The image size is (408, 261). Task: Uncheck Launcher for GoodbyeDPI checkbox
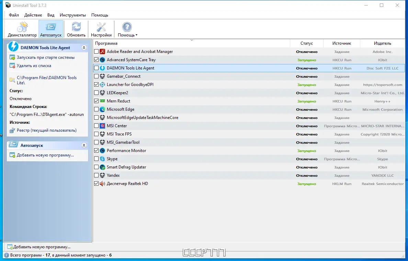tap(96, 85)
